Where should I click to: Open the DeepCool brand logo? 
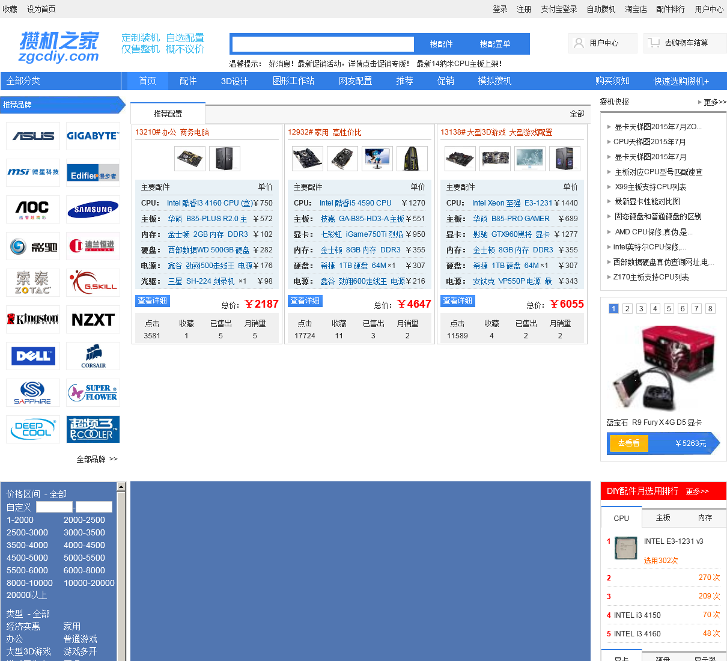pyautogui.click(x=33, y=429)
